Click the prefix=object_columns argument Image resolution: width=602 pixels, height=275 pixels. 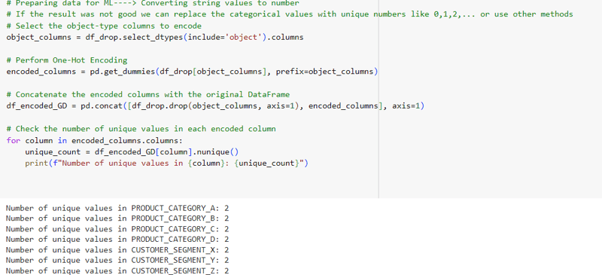click(x=325, y=72)
